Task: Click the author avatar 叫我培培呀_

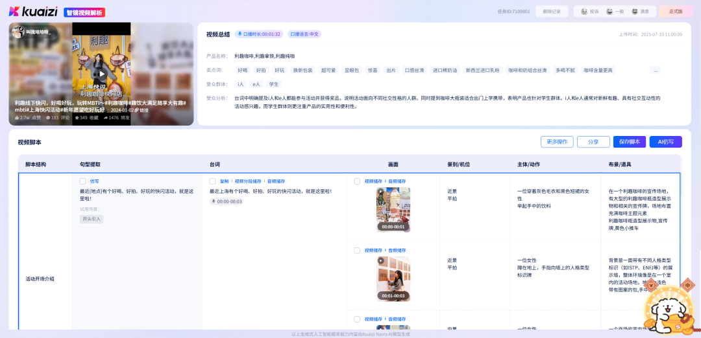Action: [x=18, y=32]
